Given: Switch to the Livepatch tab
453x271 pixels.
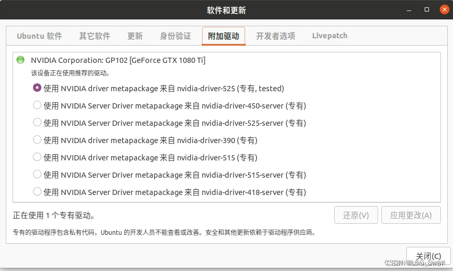Looking at the screenshot, I should (329, 36).
